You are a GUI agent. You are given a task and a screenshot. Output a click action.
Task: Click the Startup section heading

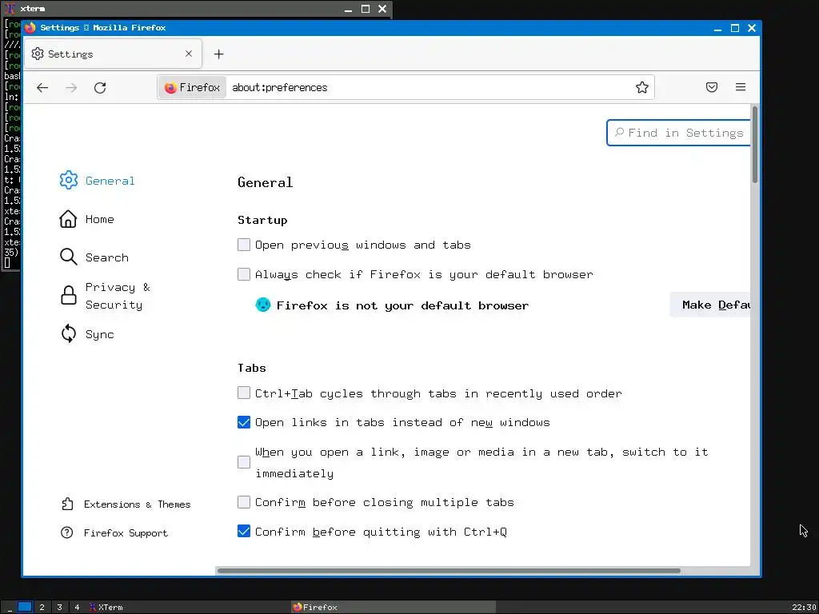click(x=262, y=220)
